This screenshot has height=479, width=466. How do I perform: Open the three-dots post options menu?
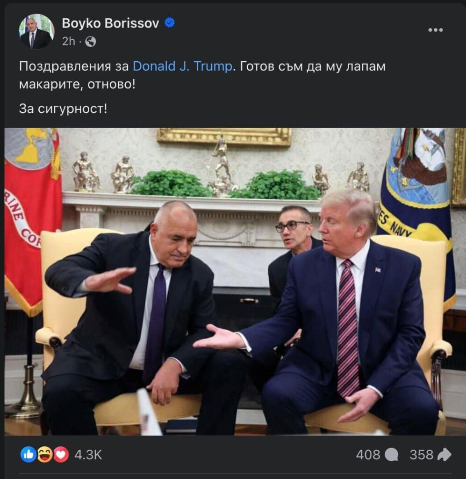coord(436,30)
